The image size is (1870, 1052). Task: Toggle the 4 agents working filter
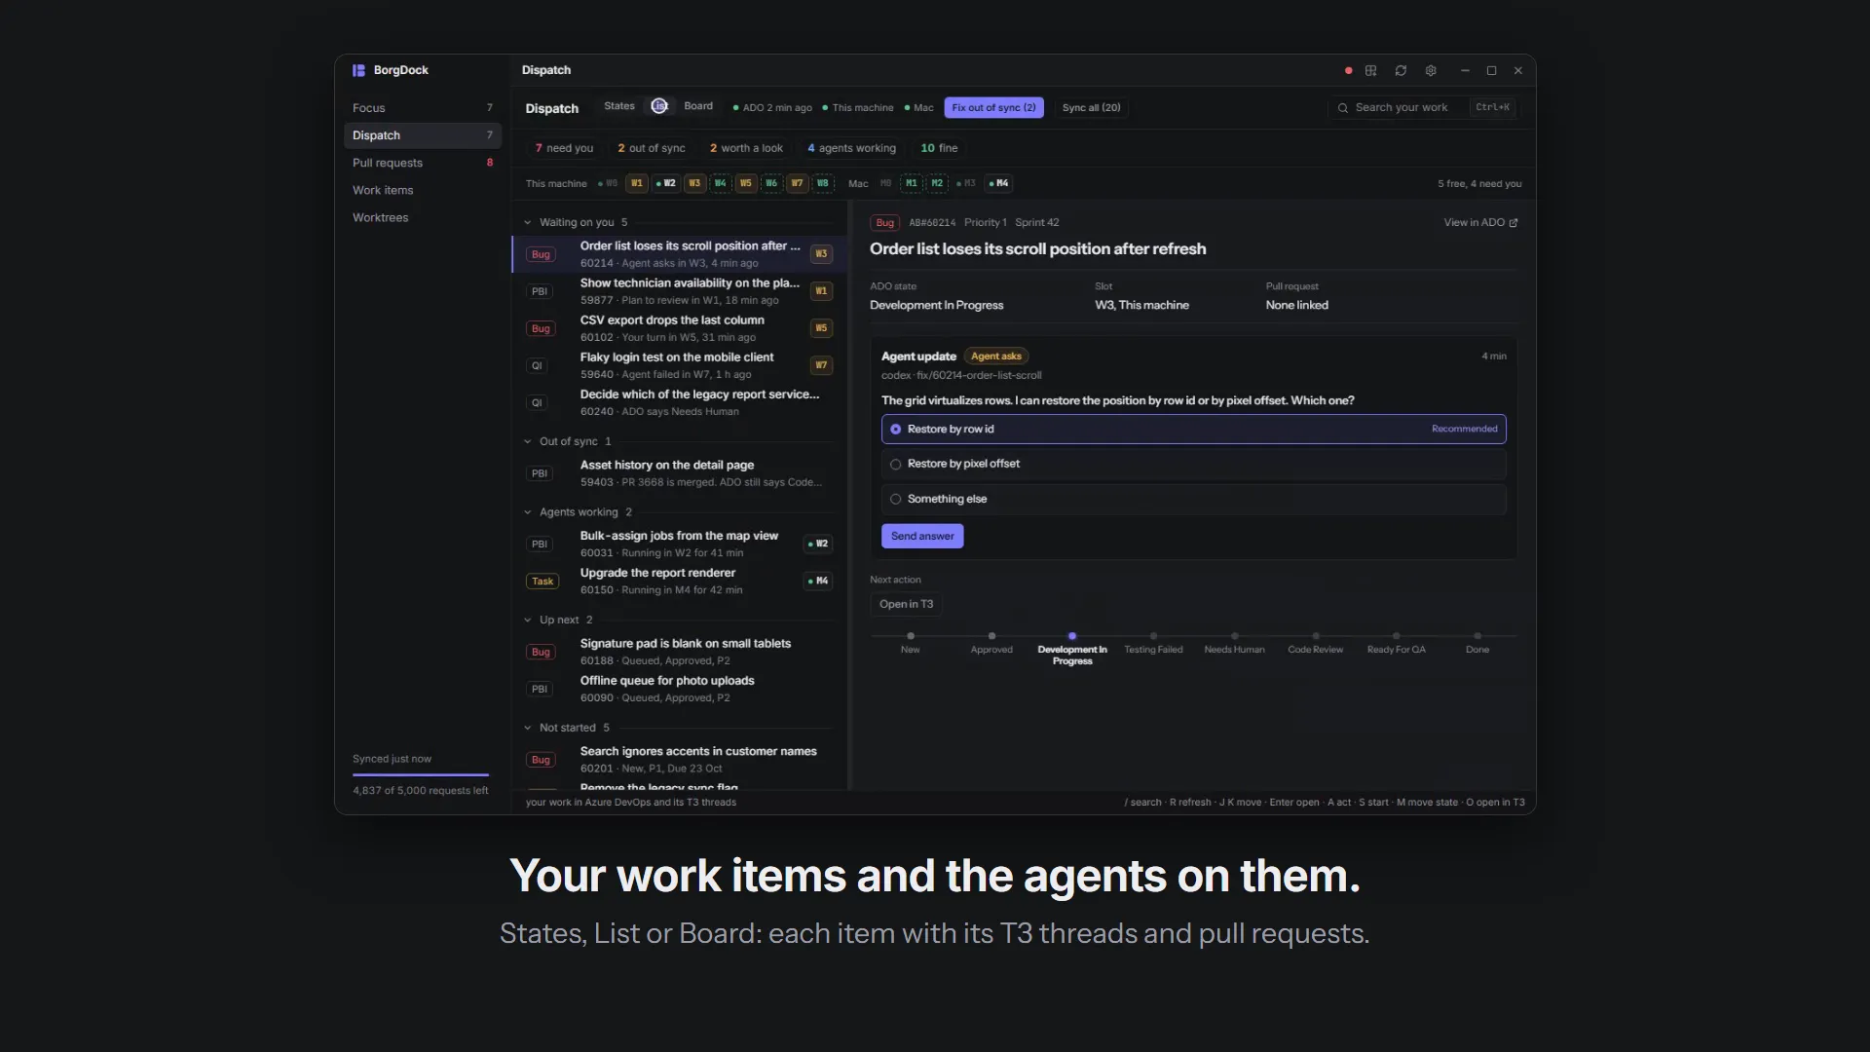851,148
